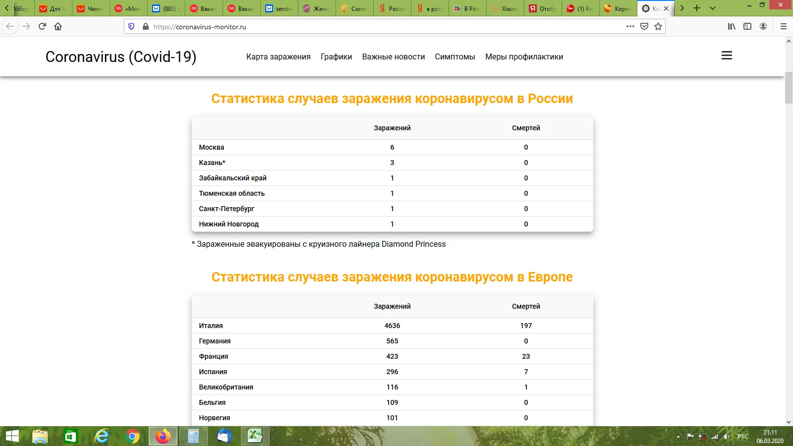
Task: Open Excel from the taskbar
Action: pos(254,437)
